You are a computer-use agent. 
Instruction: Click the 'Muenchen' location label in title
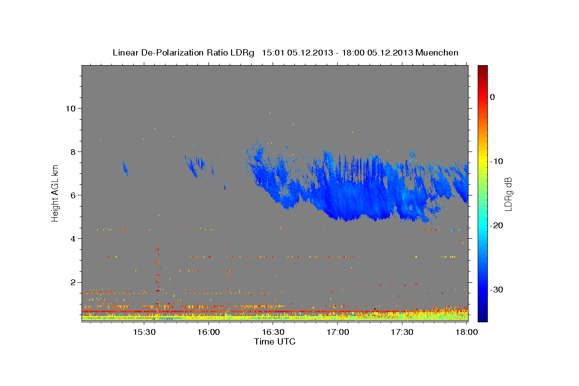coord(437,53)
